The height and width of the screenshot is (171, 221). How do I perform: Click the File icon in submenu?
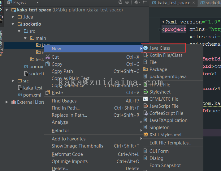145,62
